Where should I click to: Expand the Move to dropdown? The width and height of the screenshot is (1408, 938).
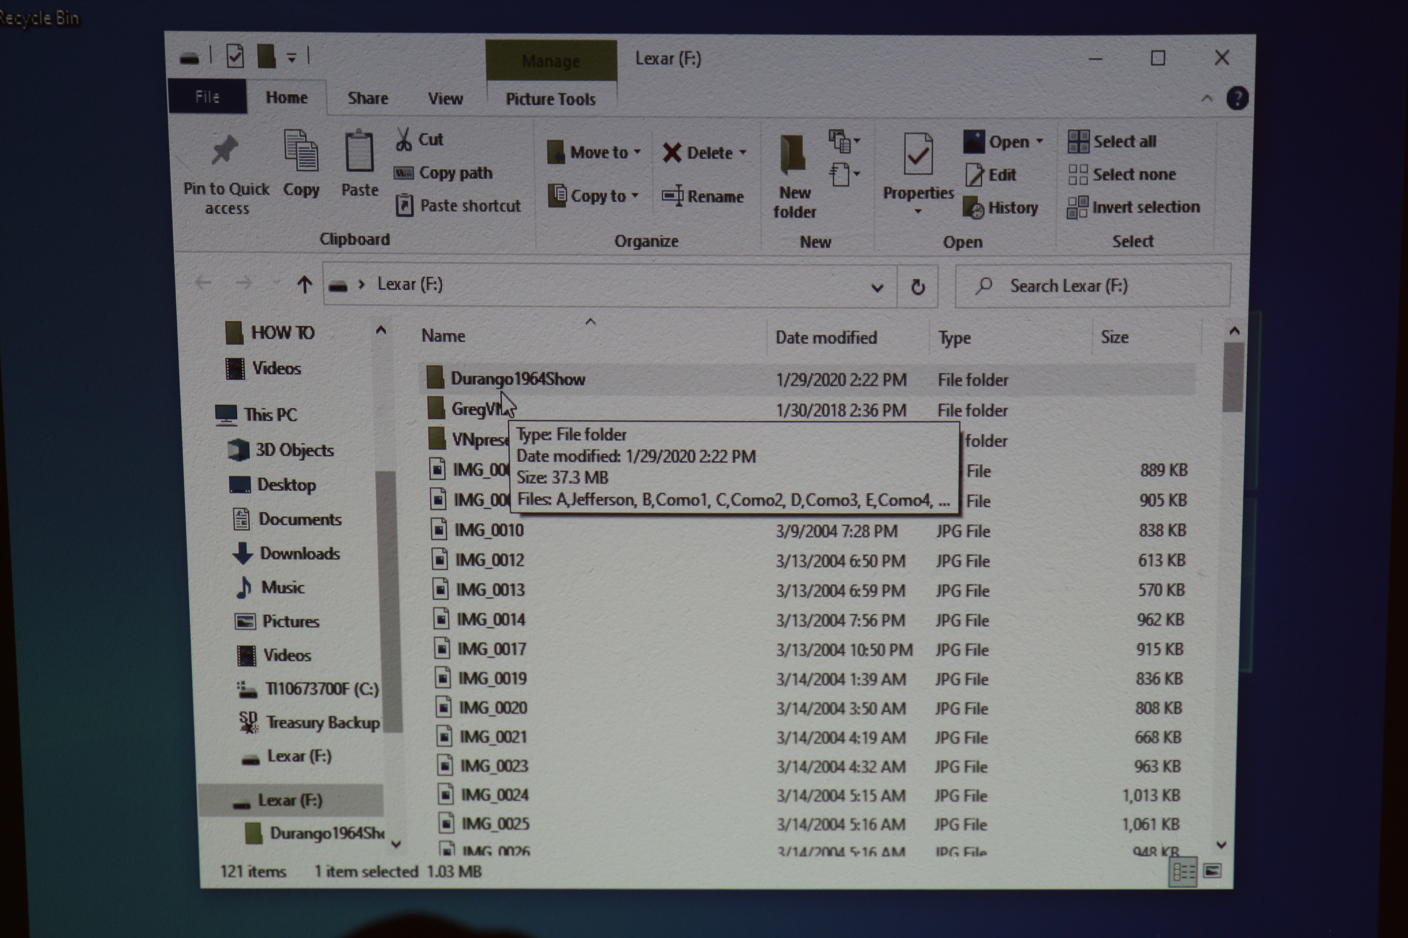coord(637,152)
